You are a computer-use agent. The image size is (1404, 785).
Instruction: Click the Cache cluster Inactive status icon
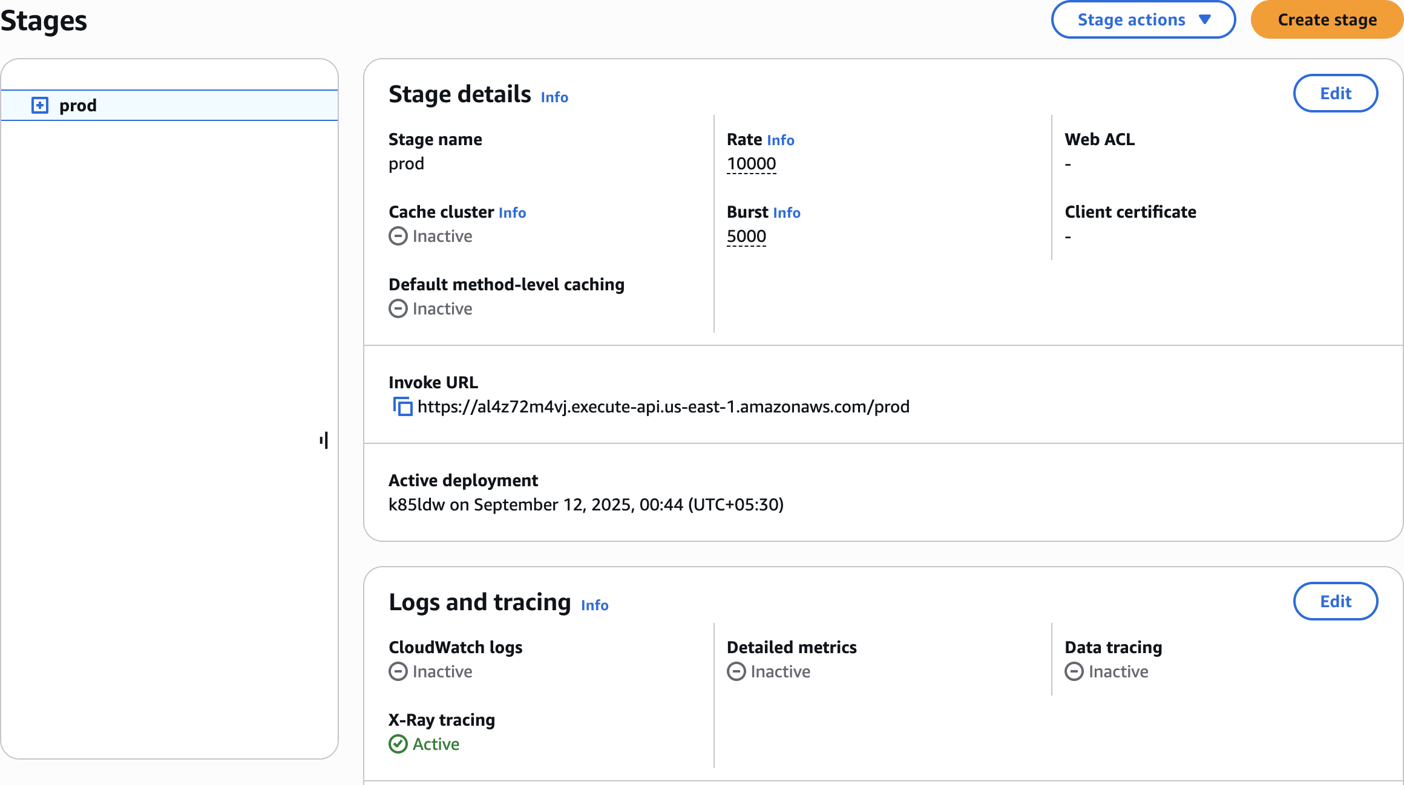398,236
